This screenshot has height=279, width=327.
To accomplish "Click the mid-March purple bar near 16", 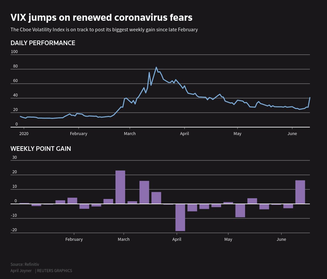I will coord(144,192).
